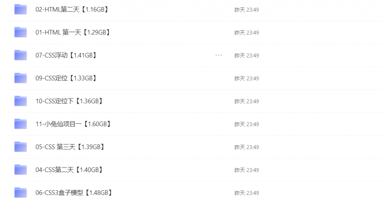The width and height of the screenshot is (382, 203).
Task: Open the 10-CSS定位下【1.36GB】 folder name
Action: click(69, 101)
